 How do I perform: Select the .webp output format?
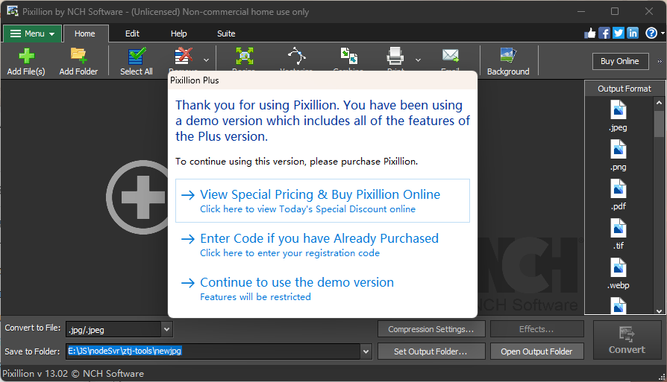coord(618,274)
